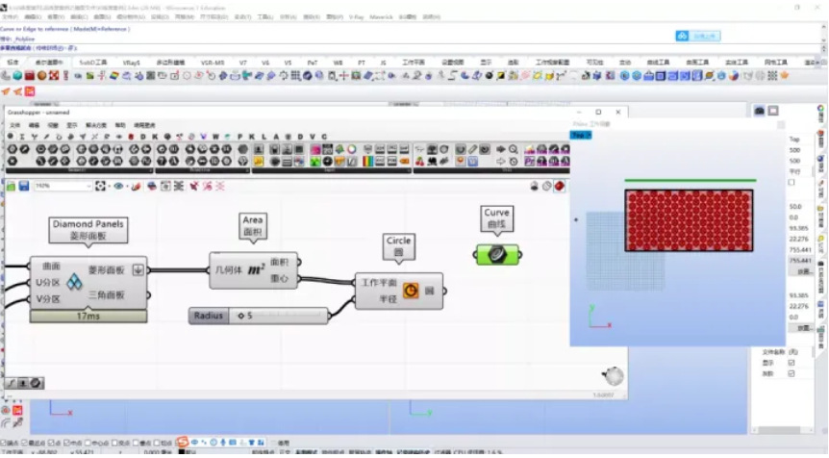Select the sketch pen icon in canvas toolbar
829x458 pixels.
pos(137,186)
